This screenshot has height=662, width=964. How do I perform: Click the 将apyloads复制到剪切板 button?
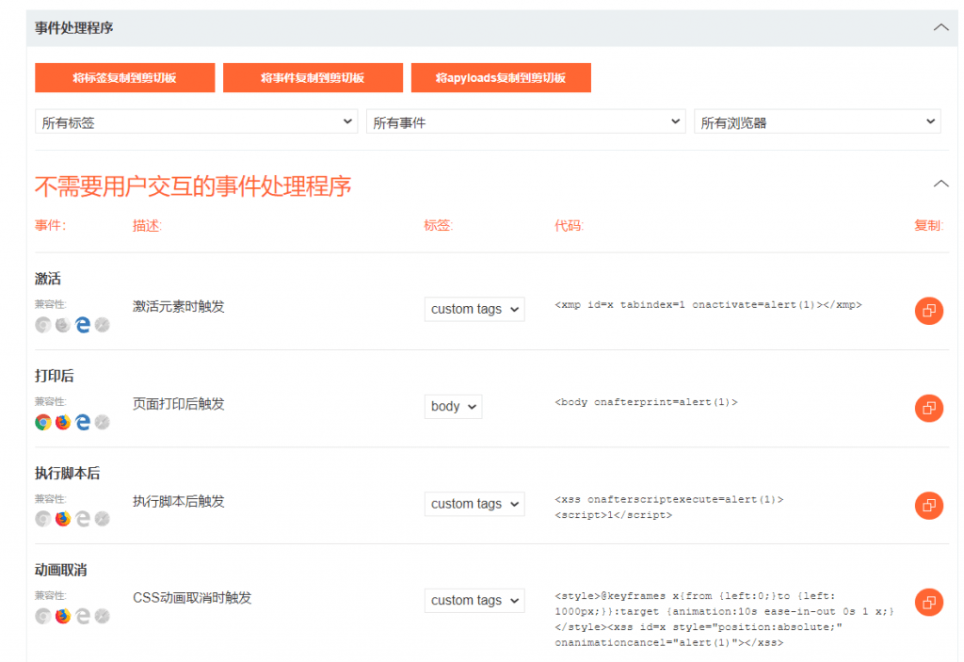click(x=501, y=77)
